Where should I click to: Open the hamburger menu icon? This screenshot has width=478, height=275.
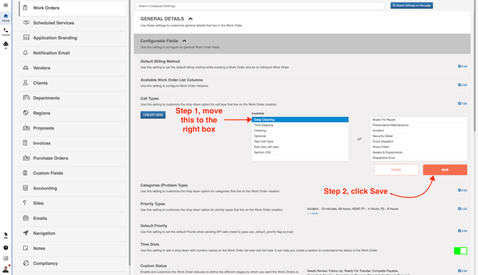tap(6, 5)
